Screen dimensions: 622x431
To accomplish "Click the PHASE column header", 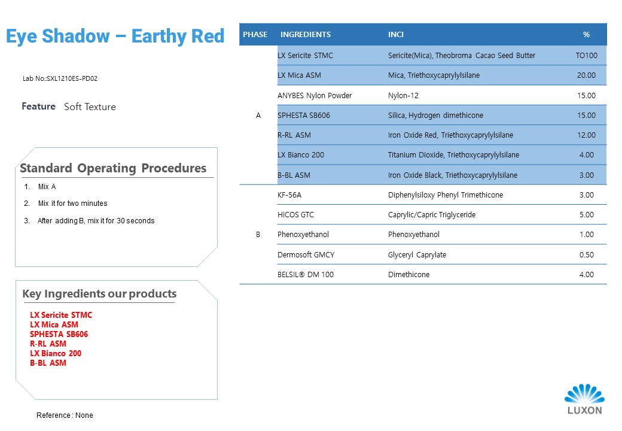I will [x=255, y=35].
